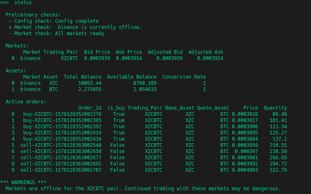This screenshot has width=311, height=194.
Task: Click the 'Conversion Rate' column header
Action: coord(184,77)
